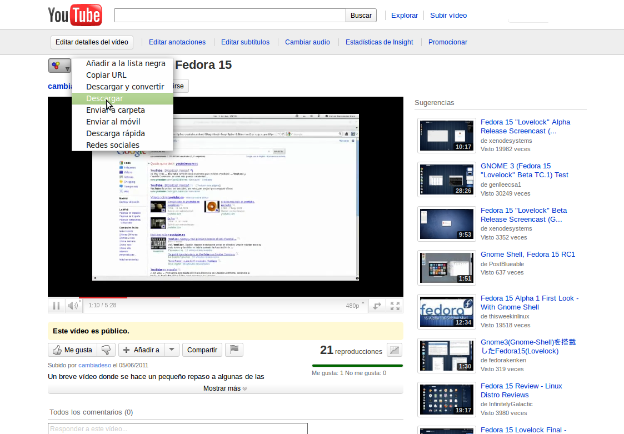Click the uploader link cambiadeso
Image resolution: width=624 pixels, height=434 pixels.
(x=94, y=365)
